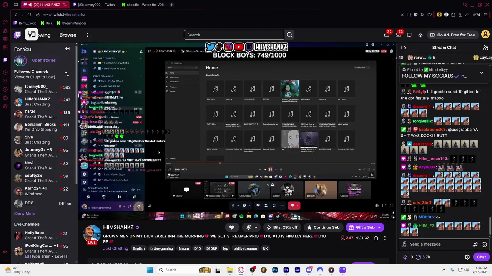
Task: Open the chat community users list icon
Action: pyautogui.click(x=485, y=48)
